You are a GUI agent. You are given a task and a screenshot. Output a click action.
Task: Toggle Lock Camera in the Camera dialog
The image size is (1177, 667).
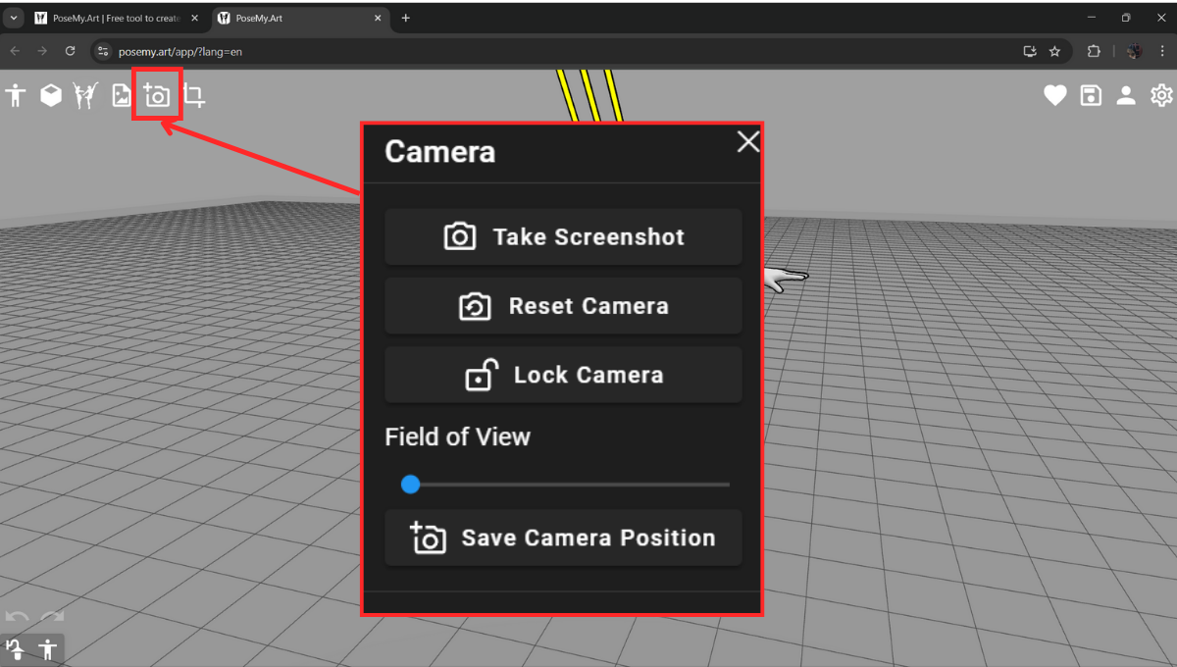[563, 375]
